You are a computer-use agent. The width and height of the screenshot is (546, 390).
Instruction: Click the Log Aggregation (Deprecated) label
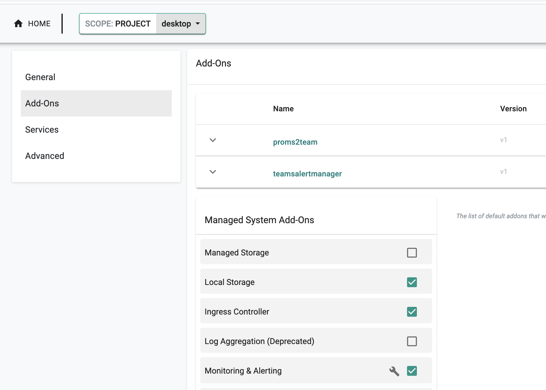tap(259, 341)
